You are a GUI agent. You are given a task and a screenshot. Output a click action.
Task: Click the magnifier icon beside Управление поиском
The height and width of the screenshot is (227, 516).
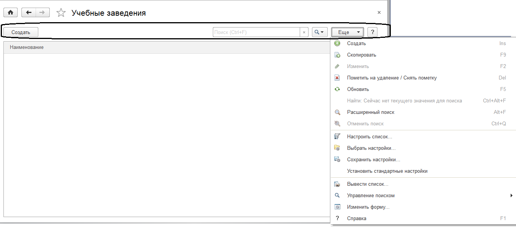337,196
